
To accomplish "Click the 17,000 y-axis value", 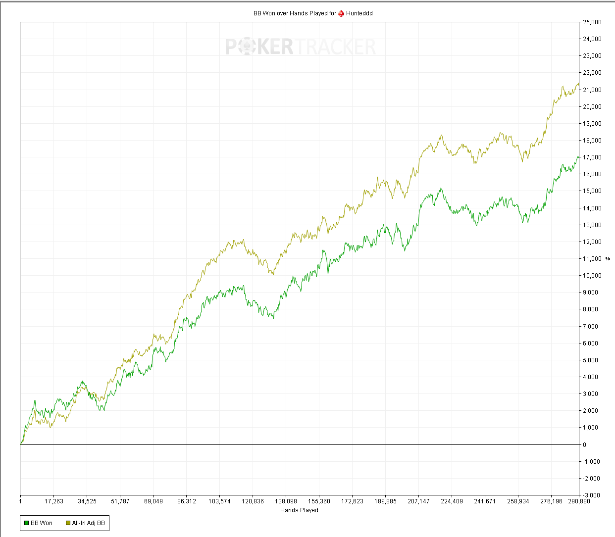I will [x=593, y=157].
